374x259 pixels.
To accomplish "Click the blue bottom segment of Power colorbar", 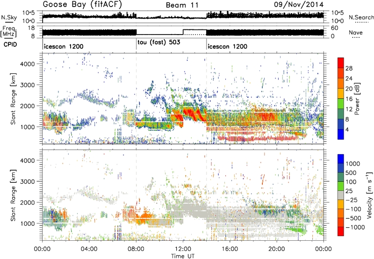I will (341, 134).
